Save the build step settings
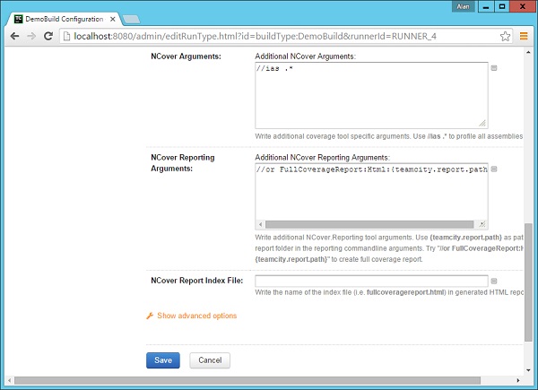Image resolution: width=538 pixels, height=390 pixels. coord(163,360)
